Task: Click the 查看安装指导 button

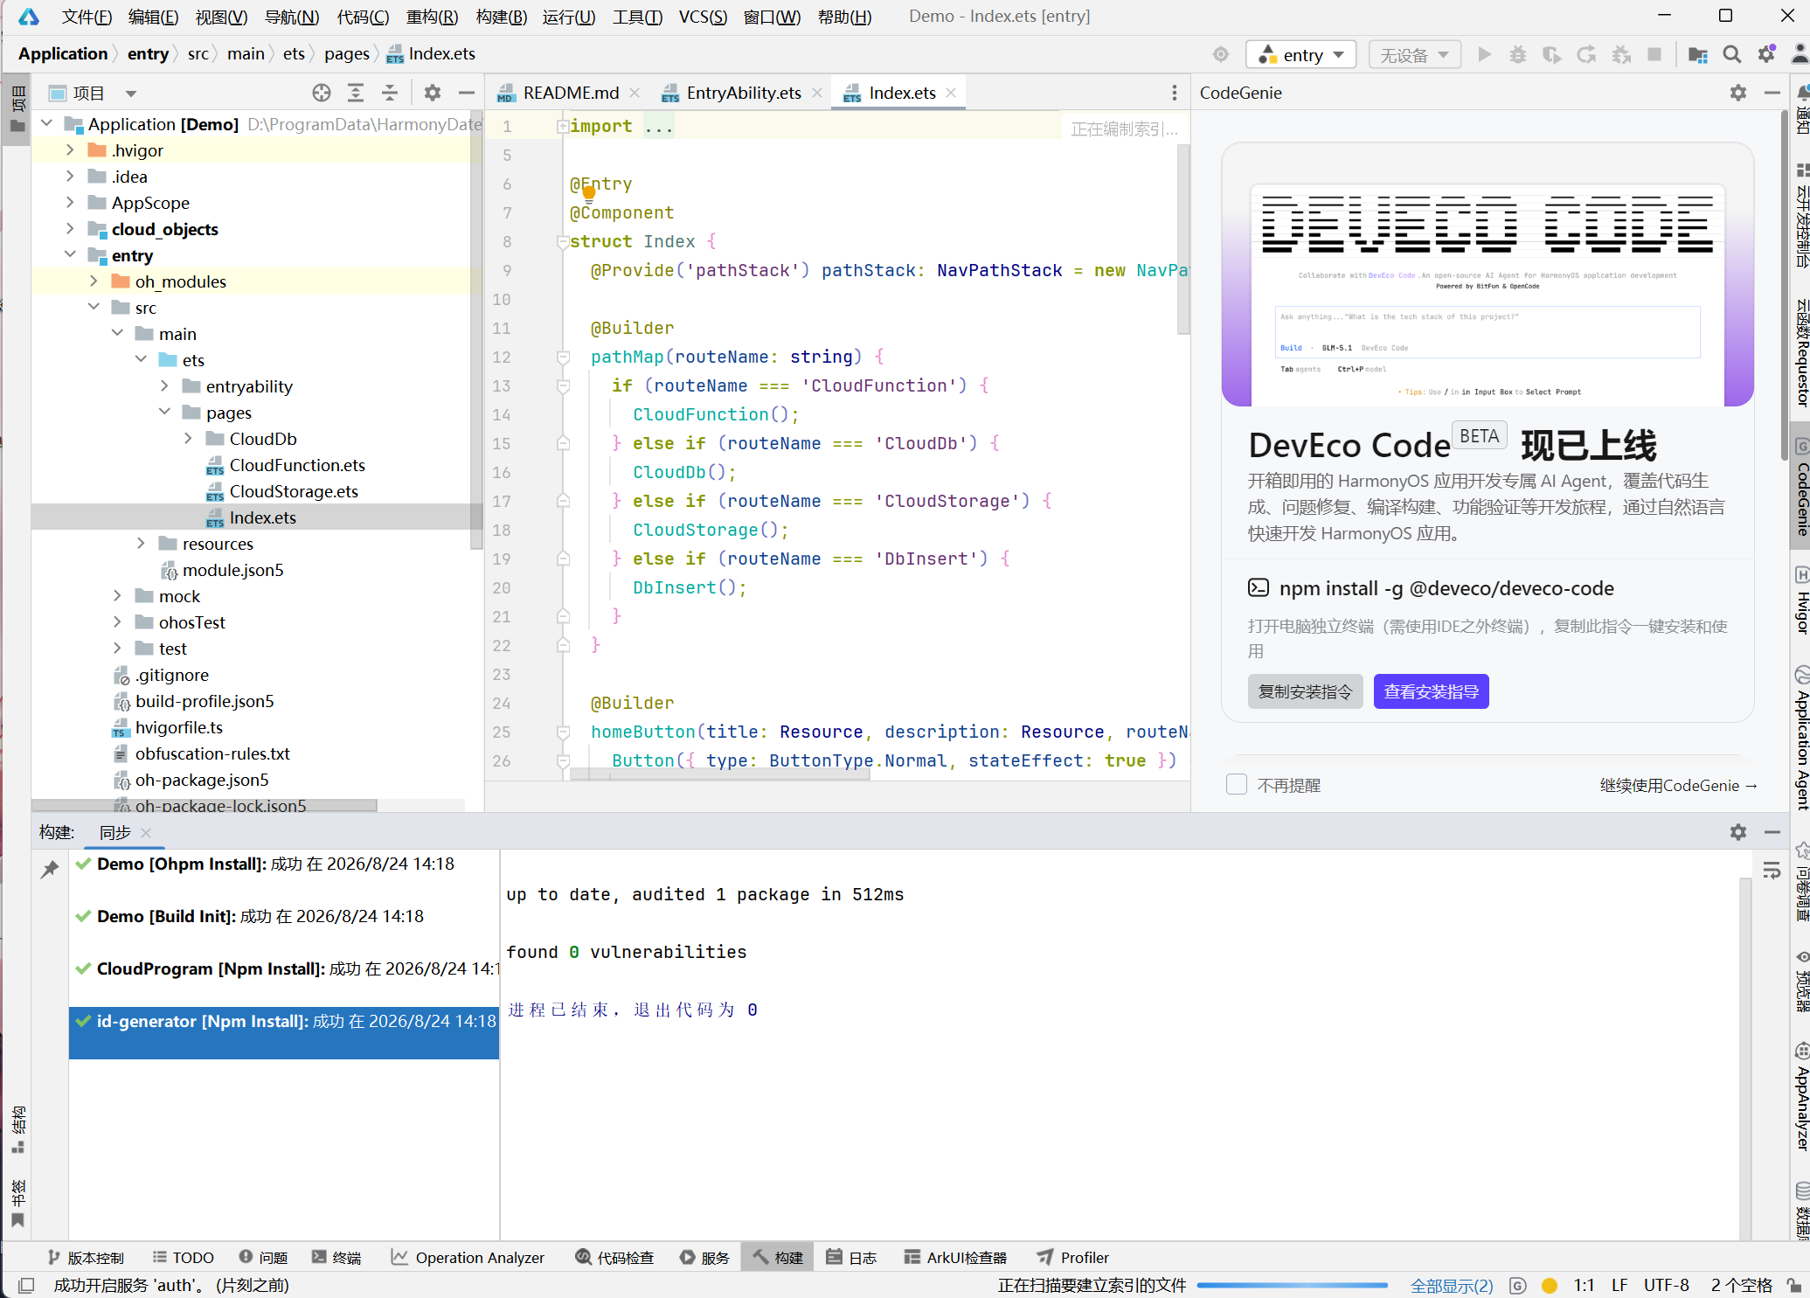Action: pos(1431,691)
